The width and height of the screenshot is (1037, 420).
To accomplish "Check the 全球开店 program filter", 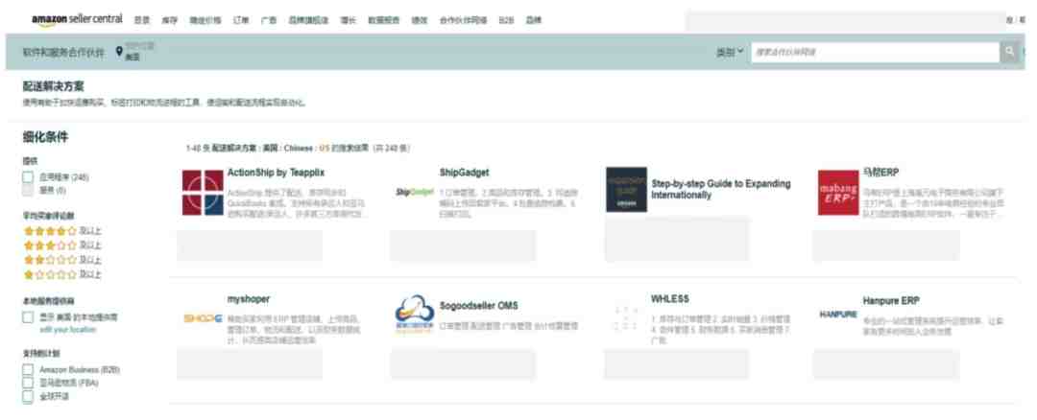I will pos(28,396).
